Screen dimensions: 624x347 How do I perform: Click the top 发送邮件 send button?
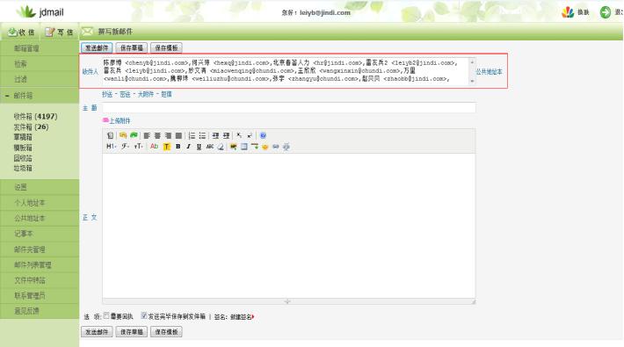pyautogui.click(x=97, y=47)
